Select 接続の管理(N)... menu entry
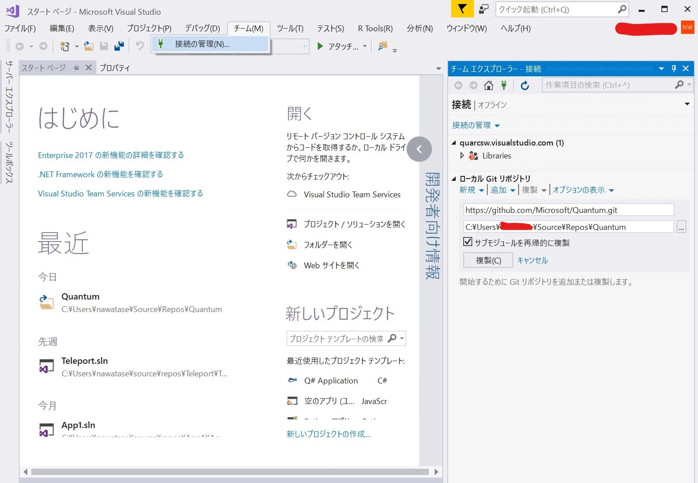Viewport: 698px width, 483px height. [210, 44]
